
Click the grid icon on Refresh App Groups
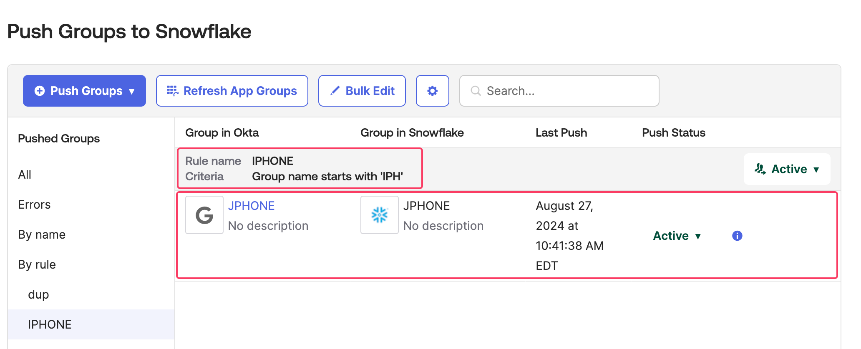pyautogui.click(x=172, y=91)
